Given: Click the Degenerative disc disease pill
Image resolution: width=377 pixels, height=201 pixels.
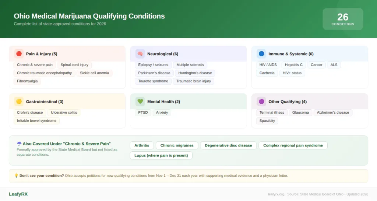Looking at the screenshot, I should coord(228,145).
